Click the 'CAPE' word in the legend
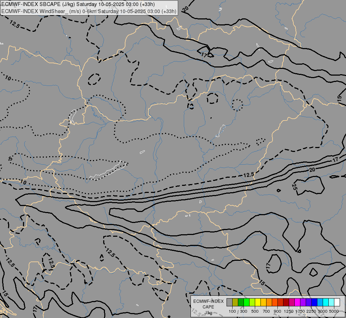346x318 pixels. pos(209,307)
